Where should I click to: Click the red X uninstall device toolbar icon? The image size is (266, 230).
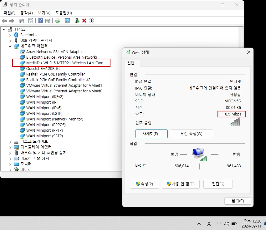[84, 21]
